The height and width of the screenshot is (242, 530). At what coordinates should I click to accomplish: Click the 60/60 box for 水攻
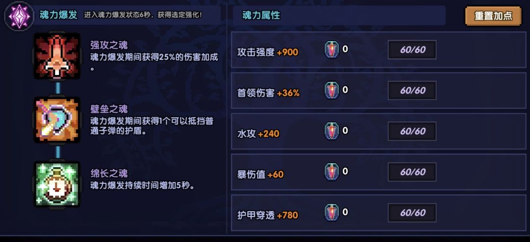point(412,131)
